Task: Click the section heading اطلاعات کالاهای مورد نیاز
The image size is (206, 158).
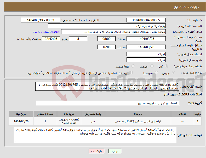Action: pos(183,94)
